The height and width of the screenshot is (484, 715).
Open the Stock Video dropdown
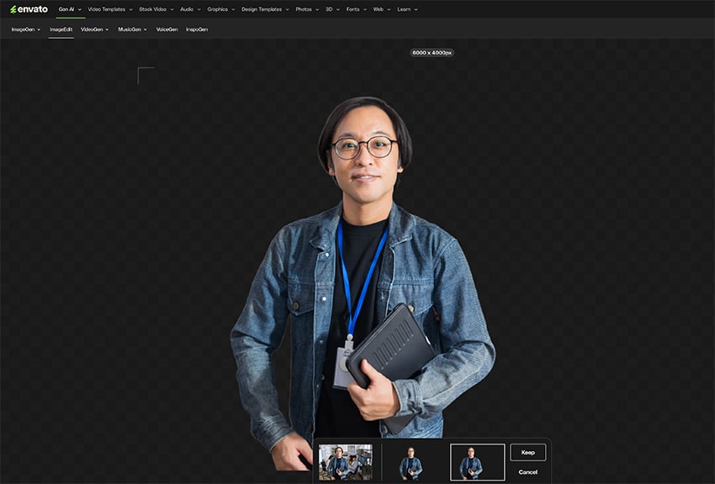click(156, 9)
